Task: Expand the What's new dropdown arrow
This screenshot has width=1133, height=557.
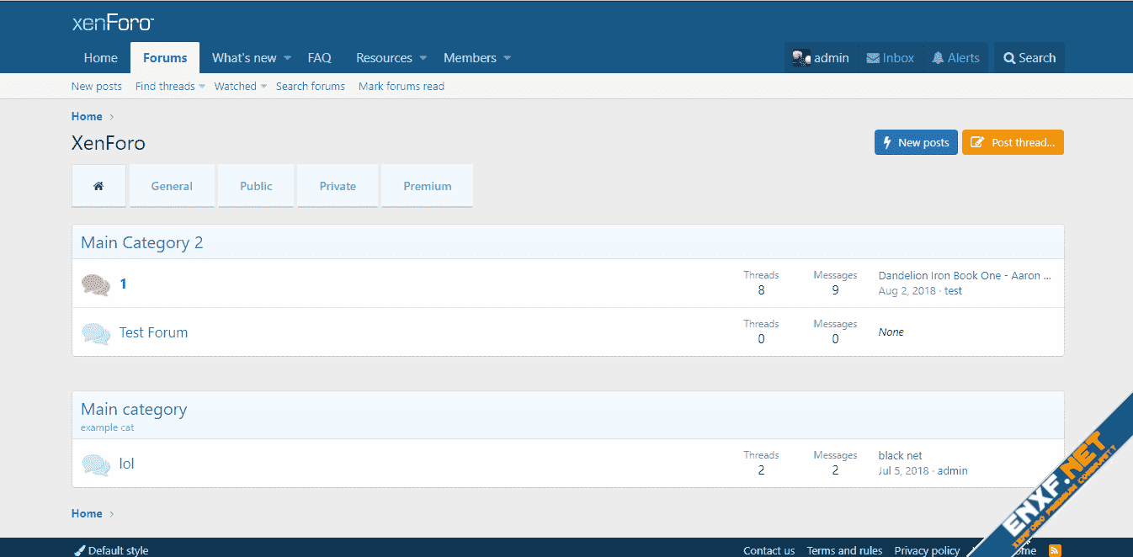Action: 287,58
